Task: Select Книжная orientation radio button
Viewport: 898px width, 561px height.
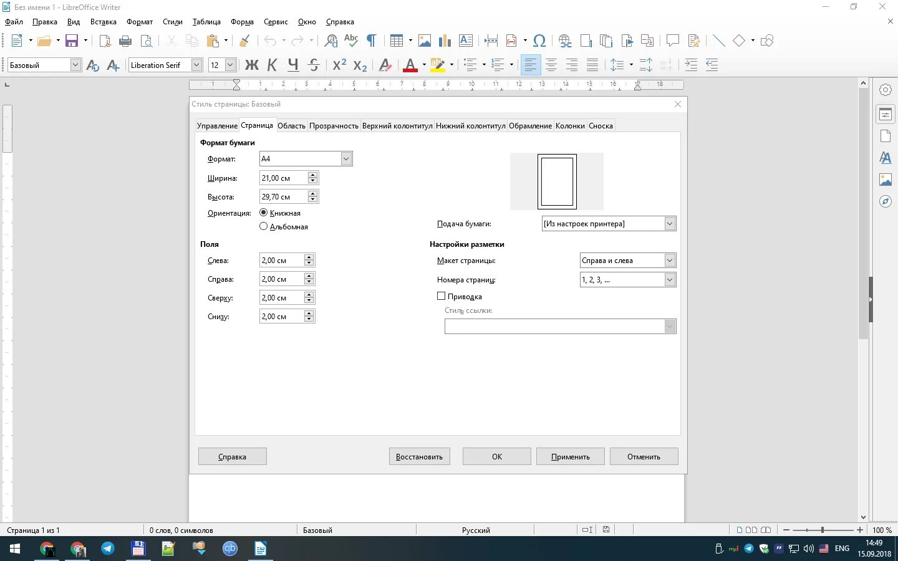Action: (x=264, y=213)
